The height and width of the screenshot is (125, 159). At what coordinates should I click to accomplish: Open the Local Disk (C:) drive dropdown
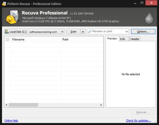click(x=34, y=32)
